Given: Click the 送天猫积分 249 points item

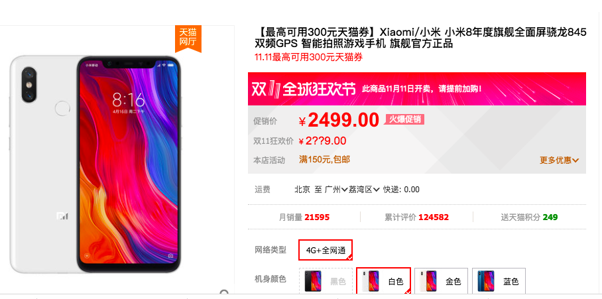Looking at the screenshot, I should tap(529, 217).
